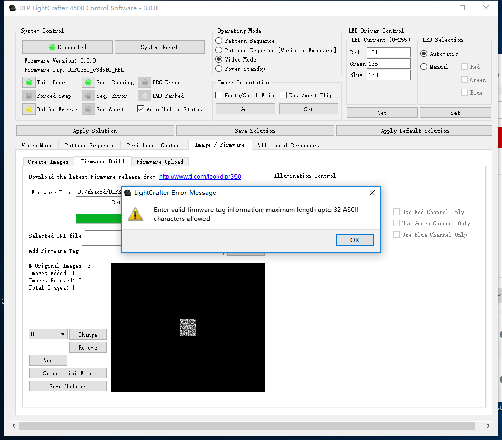This screenshot has height=440, width=502.
Task: Click the Buffer Freeze yellow indicator
Action: (x=29, y=109)
